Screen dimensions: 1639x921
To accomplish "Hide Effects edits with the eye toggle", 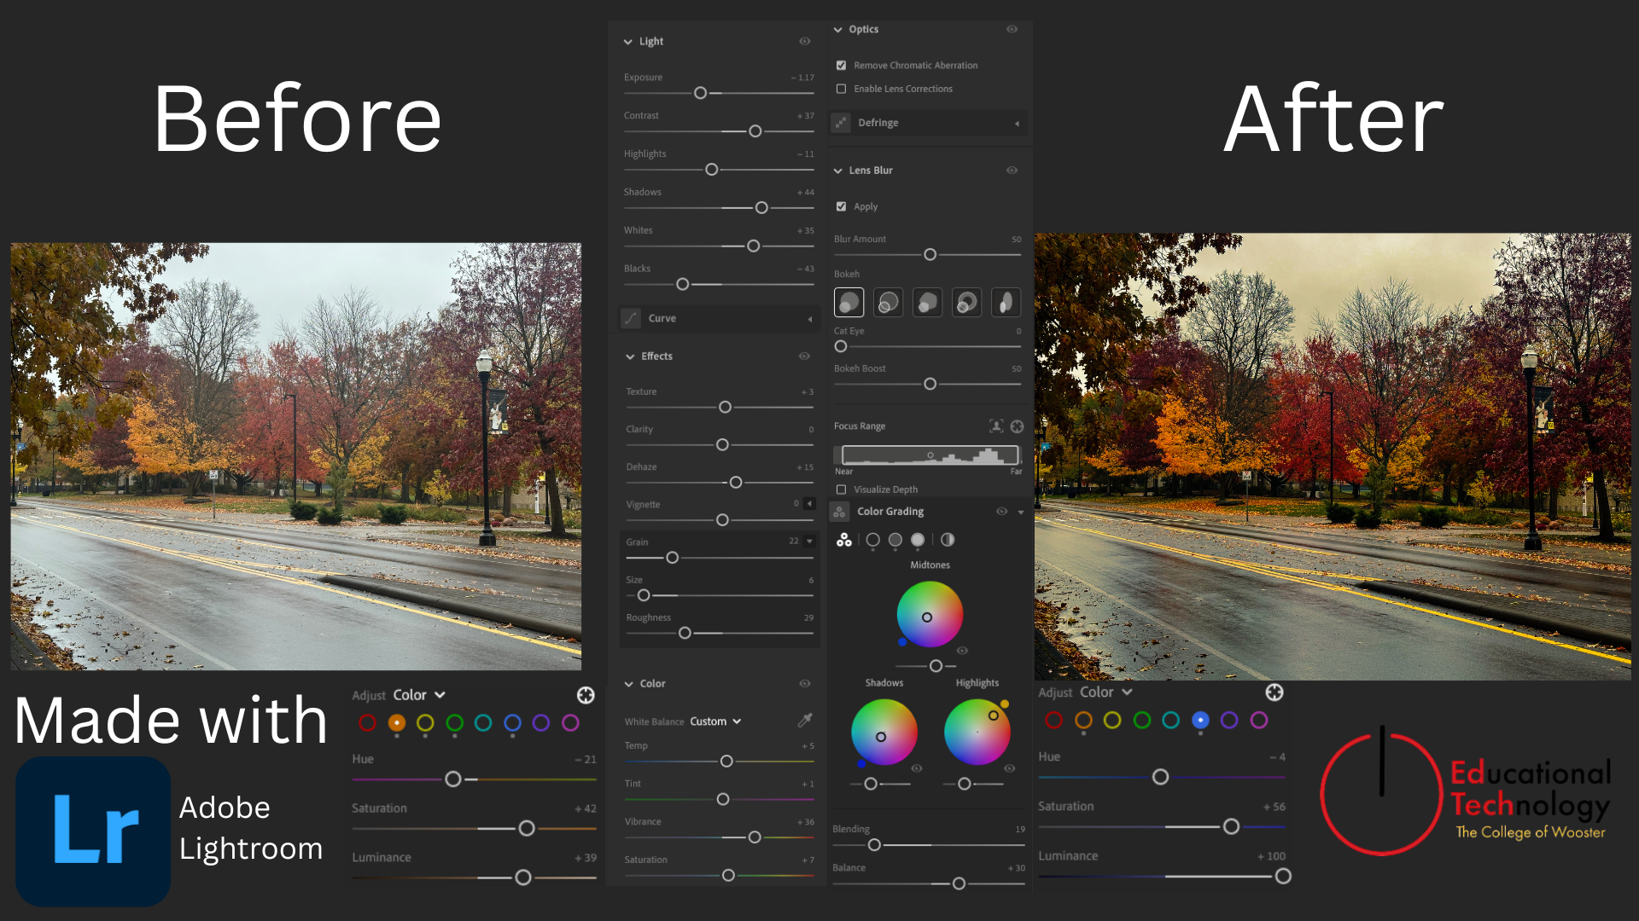I will click(803, 356).
